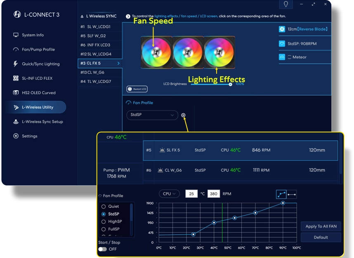Click the System Info monitor icon
The height and width of the screenshot is (258, 354).
click(16, 35)
